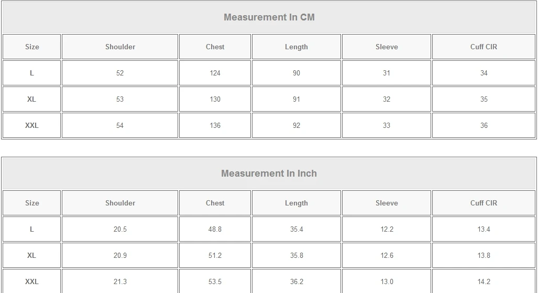Click the 'Measurement In Inch' table title
Image resolution: width=538 pixels, height=293 pixels.
(x=269, y=173)
